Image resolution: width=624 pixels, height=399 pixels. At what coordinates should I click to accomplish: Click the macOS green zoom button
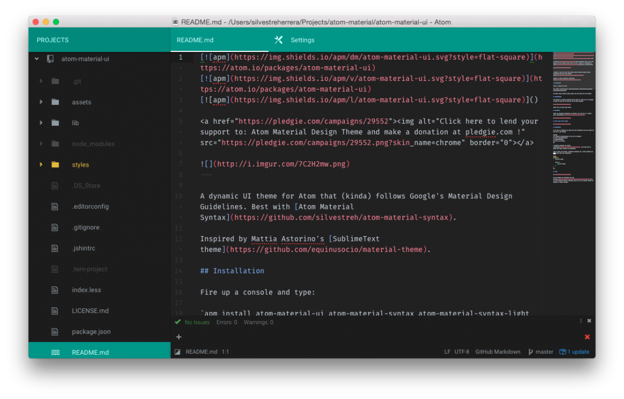pyautogui.click(x=56, y=22)
